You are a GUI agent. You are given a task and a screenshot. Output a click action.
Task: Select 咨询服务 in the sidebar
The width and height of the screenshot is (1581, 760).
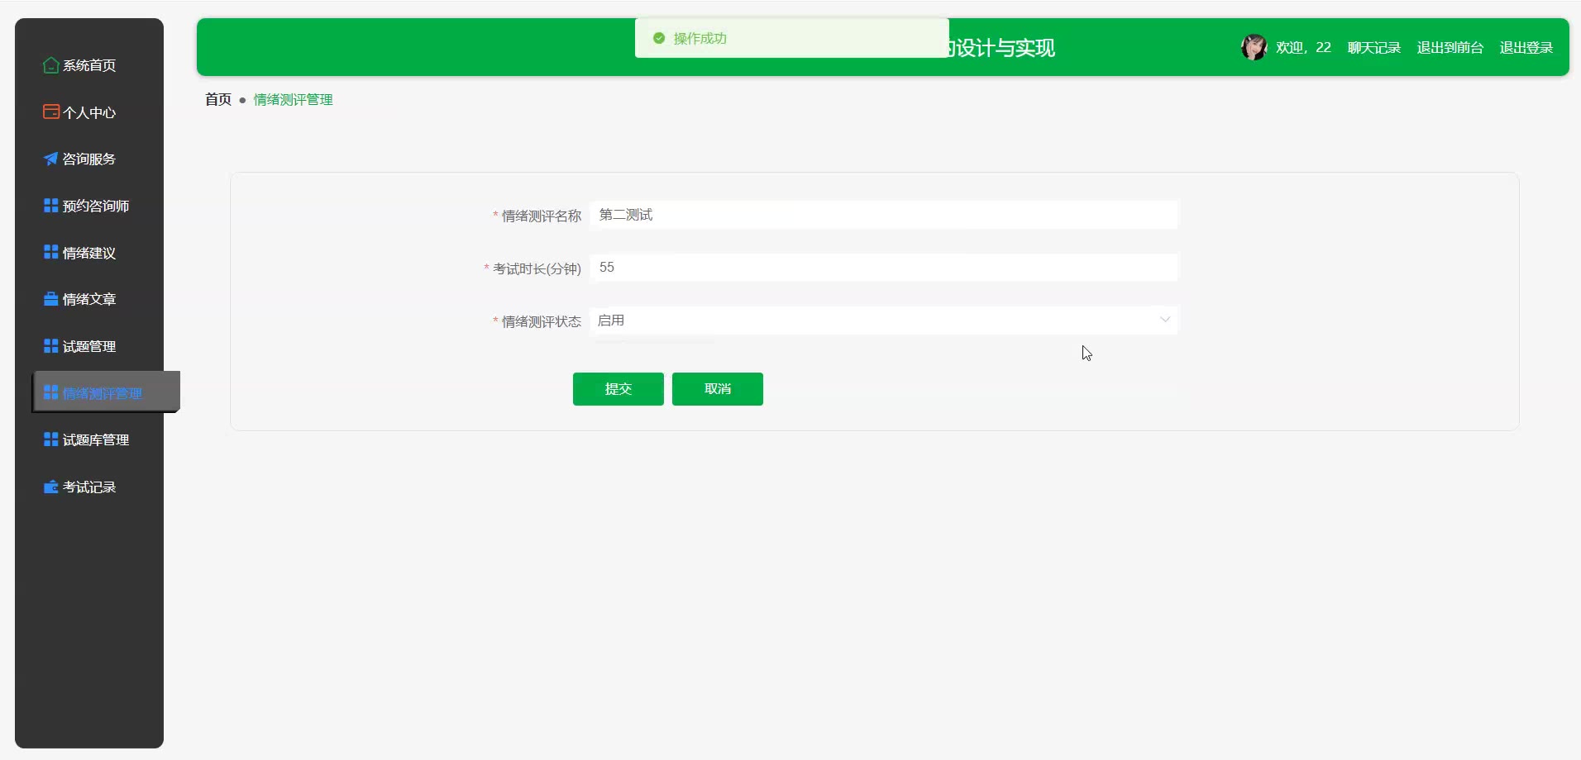pos(89,159)
